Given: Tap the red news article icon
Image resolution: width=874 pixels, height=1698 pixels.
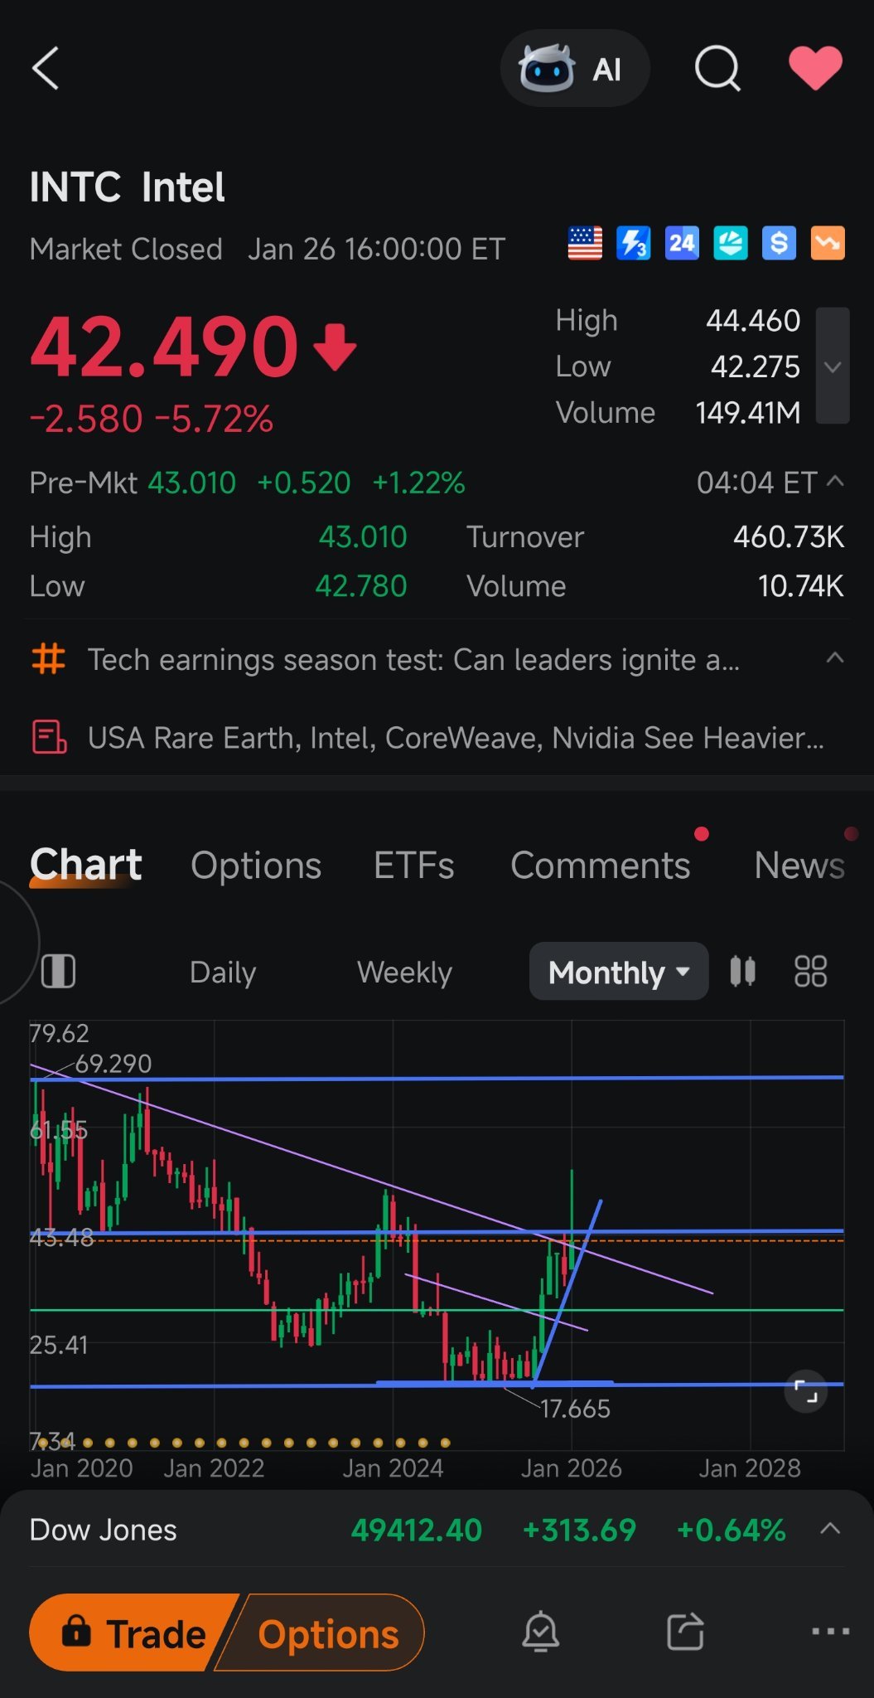Looking at the screenshot, I should 49,737.
